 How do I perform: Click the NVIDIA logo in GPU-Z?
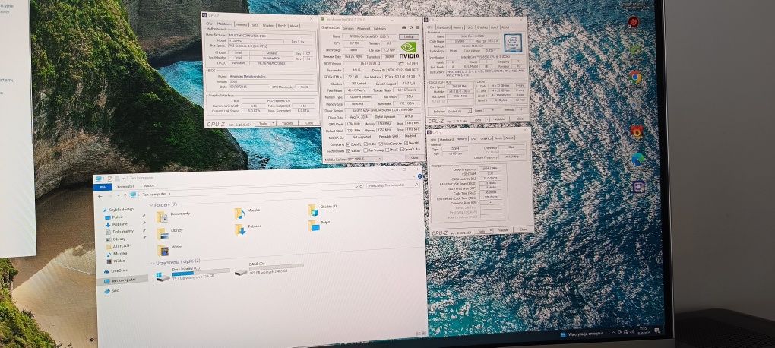(410, 50)
